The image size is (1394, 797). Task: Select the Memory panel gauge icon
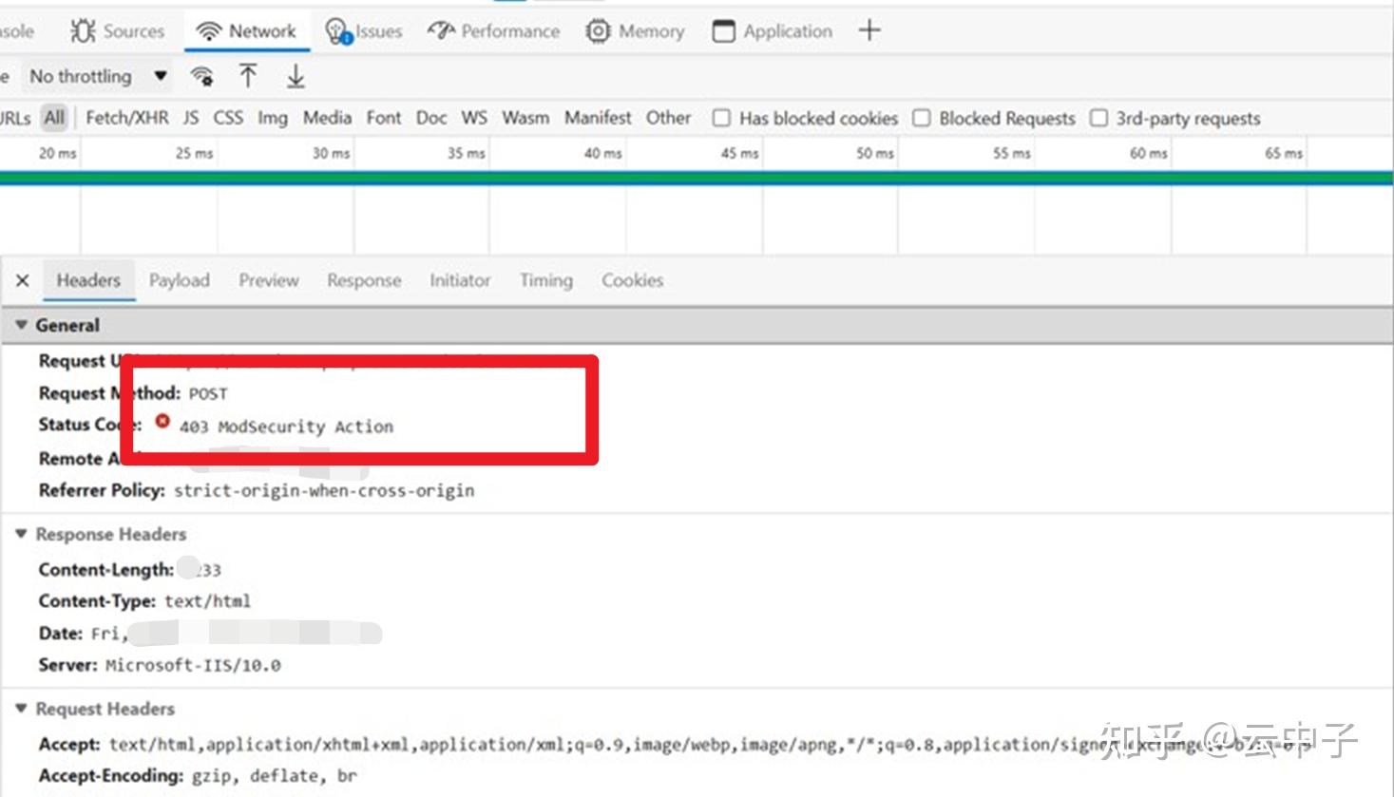pyautogui.click(x=597, y=30)
